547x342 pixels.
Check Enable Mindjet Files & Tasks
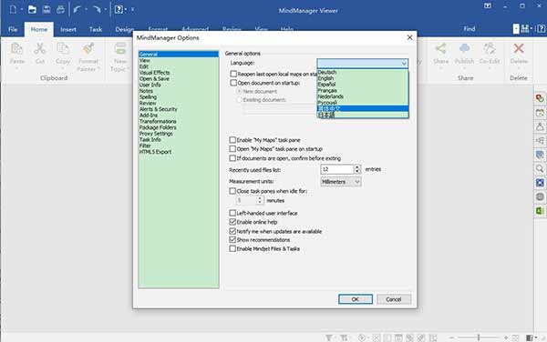(x=232, y=248)
